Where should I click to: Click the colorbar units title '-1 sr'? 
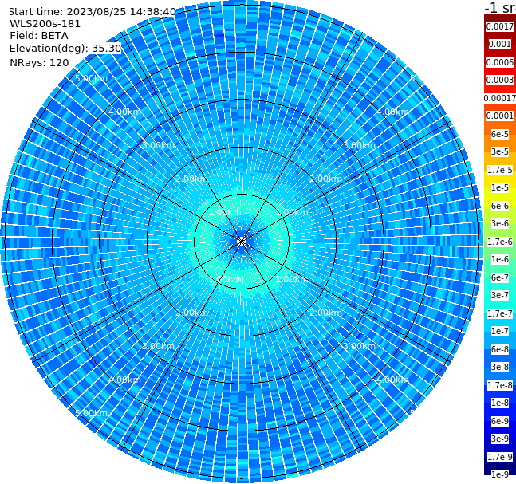point(500,7)
